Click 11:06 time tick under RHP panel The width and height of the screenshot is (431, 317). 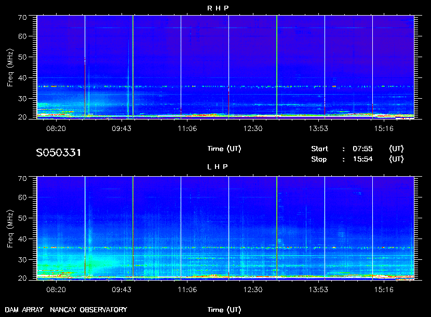point(187,128)
